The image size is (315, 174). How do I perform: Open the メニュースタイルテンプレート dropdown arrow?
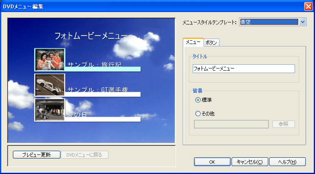click(302, 22)
